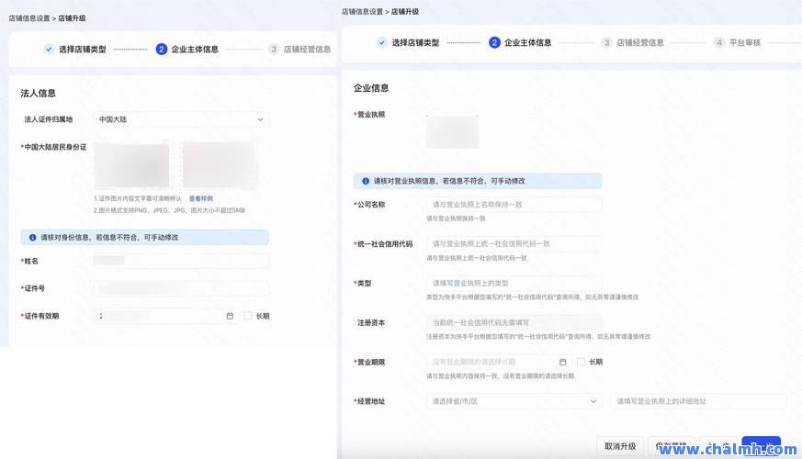Click step 3 circle icon above 法人信息 form

(x=274, y=49)
